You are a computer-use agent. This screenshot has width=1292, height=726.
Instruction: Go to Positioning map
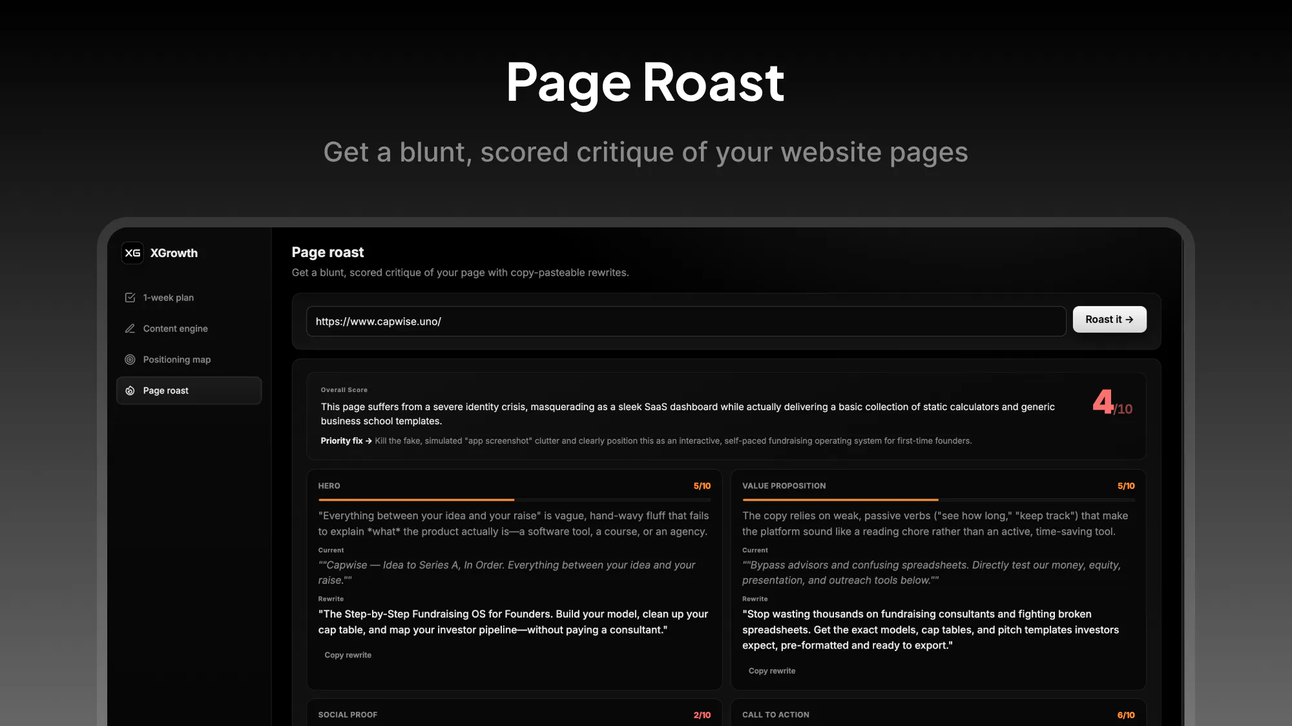(189, 360)
